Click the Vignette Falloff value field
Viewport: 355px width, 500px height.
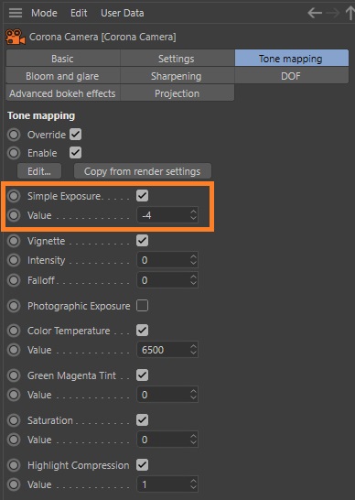pyautogui.click(x=167, y=280)
